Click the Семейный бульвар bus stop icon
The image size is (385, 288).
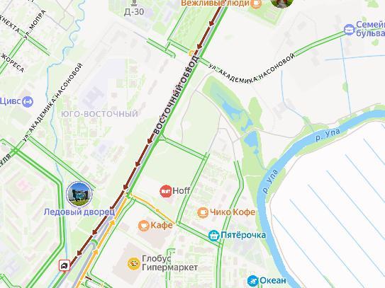coord(349,30)
